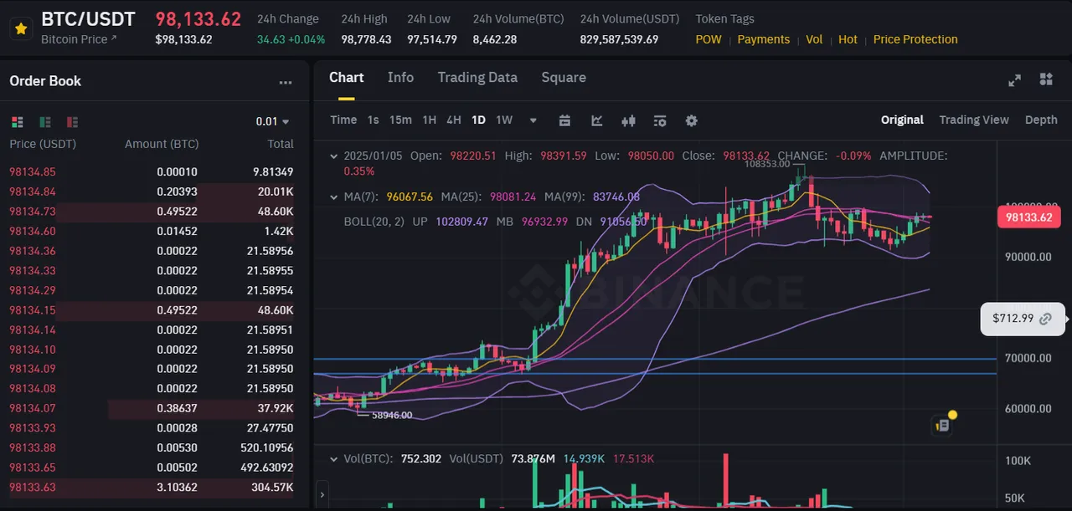The height and width of the screenshot is (511, 1072).
Task: Click the 58946.00 low price label on chart
Action: point(392,415)
